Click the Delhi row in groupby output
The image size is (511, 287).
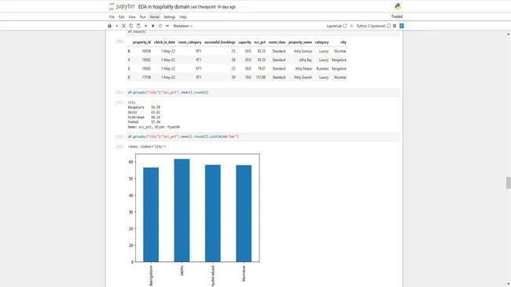[144, 112]
